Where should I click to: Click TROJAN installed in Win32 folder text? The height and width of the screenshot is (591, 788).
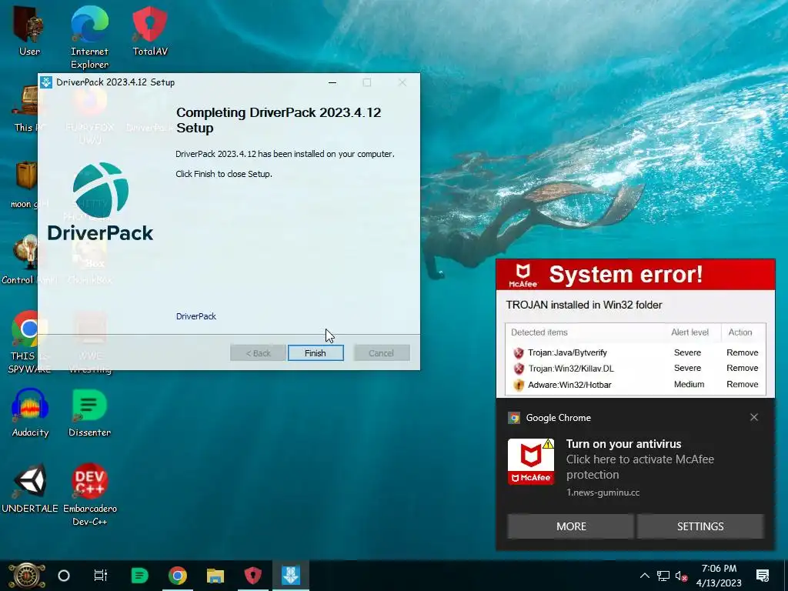pos(584,305)
